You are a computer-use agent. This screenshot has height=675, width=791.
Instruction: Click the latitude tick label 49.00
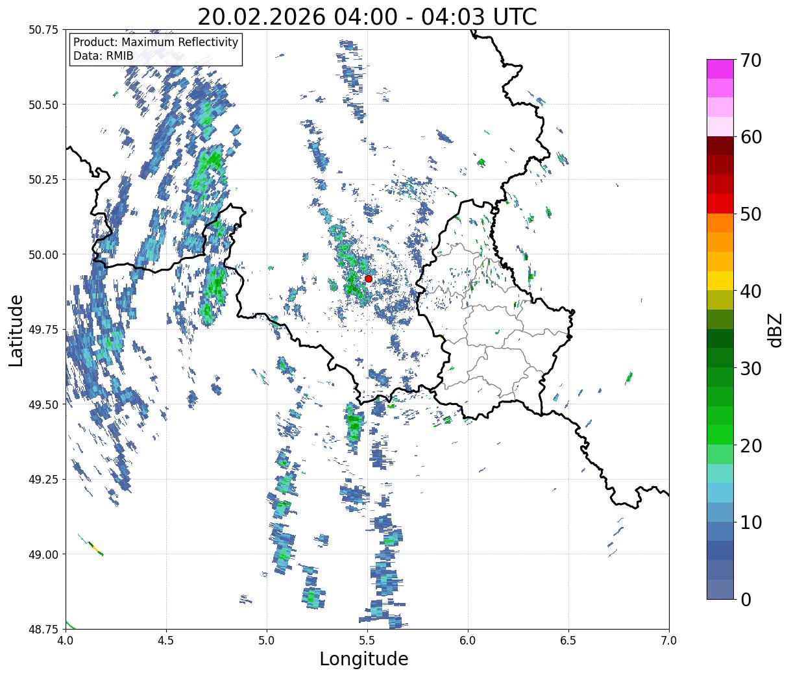[x=43, y=554]
